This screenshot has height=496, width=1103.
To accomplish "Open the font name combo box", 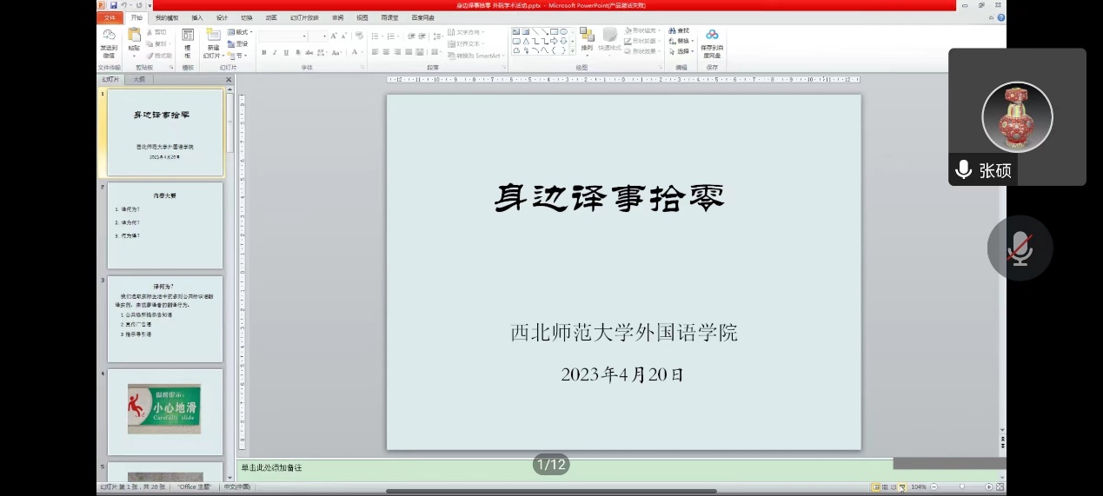I will [x=282, y=36].
